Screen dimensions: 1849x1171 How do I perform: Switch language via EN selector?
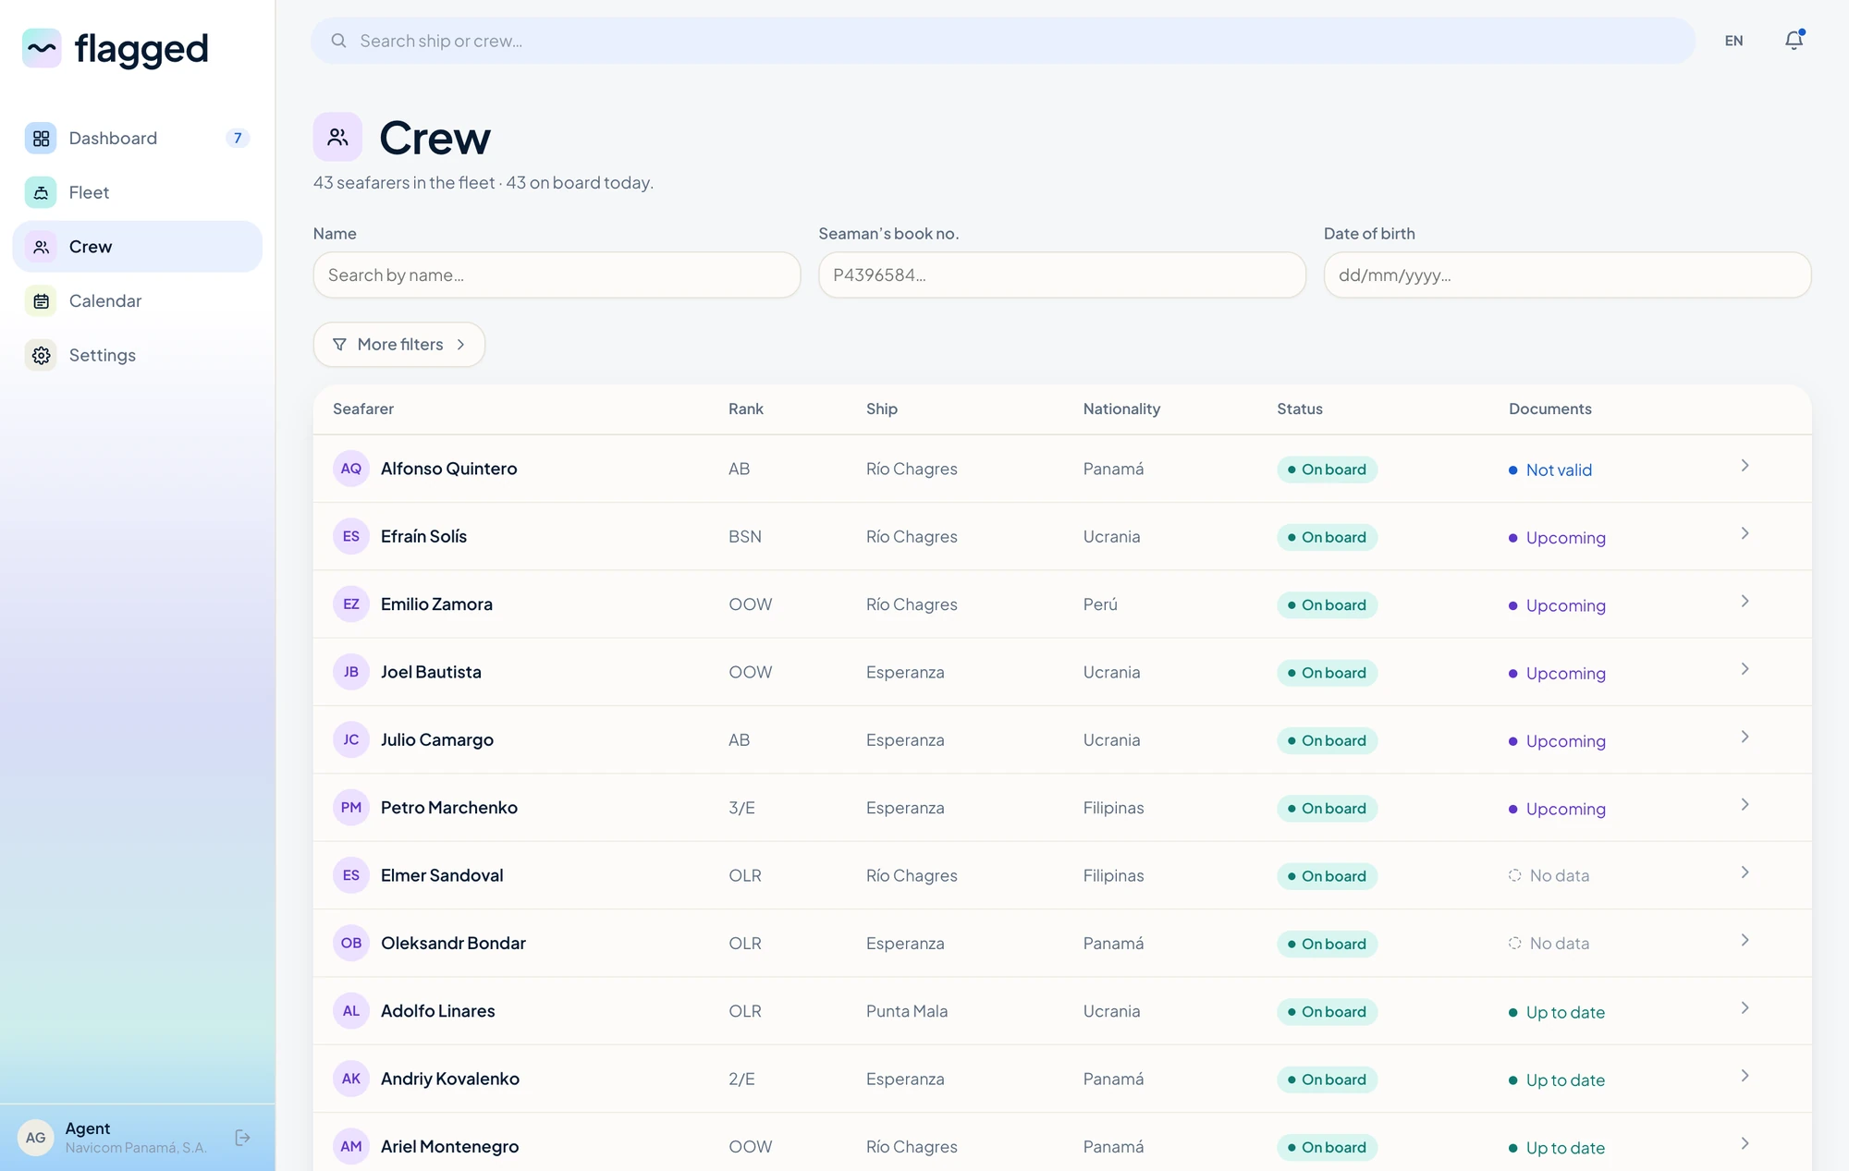click(x=1733, y=41)
